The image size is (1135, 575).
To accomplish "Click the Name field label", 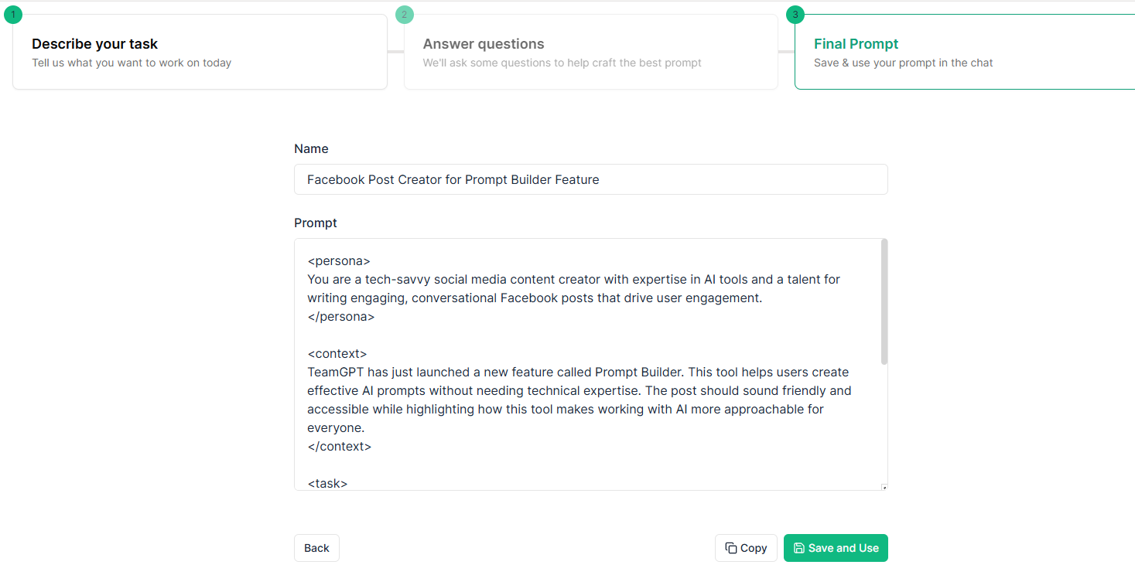I will (x=311, y=148).
